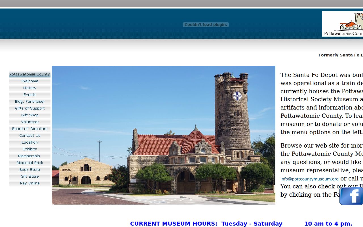
Task: Select the Pottawatomie County menu header
Action: 30,74
